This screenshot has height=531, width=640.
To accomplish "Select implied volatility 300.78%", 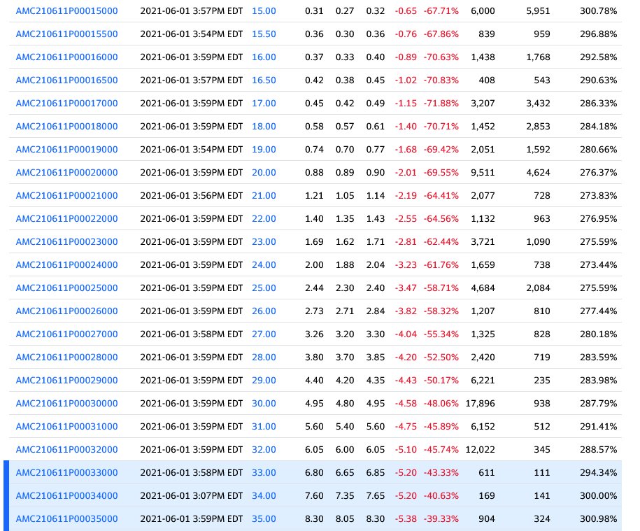I will [598, 11].
